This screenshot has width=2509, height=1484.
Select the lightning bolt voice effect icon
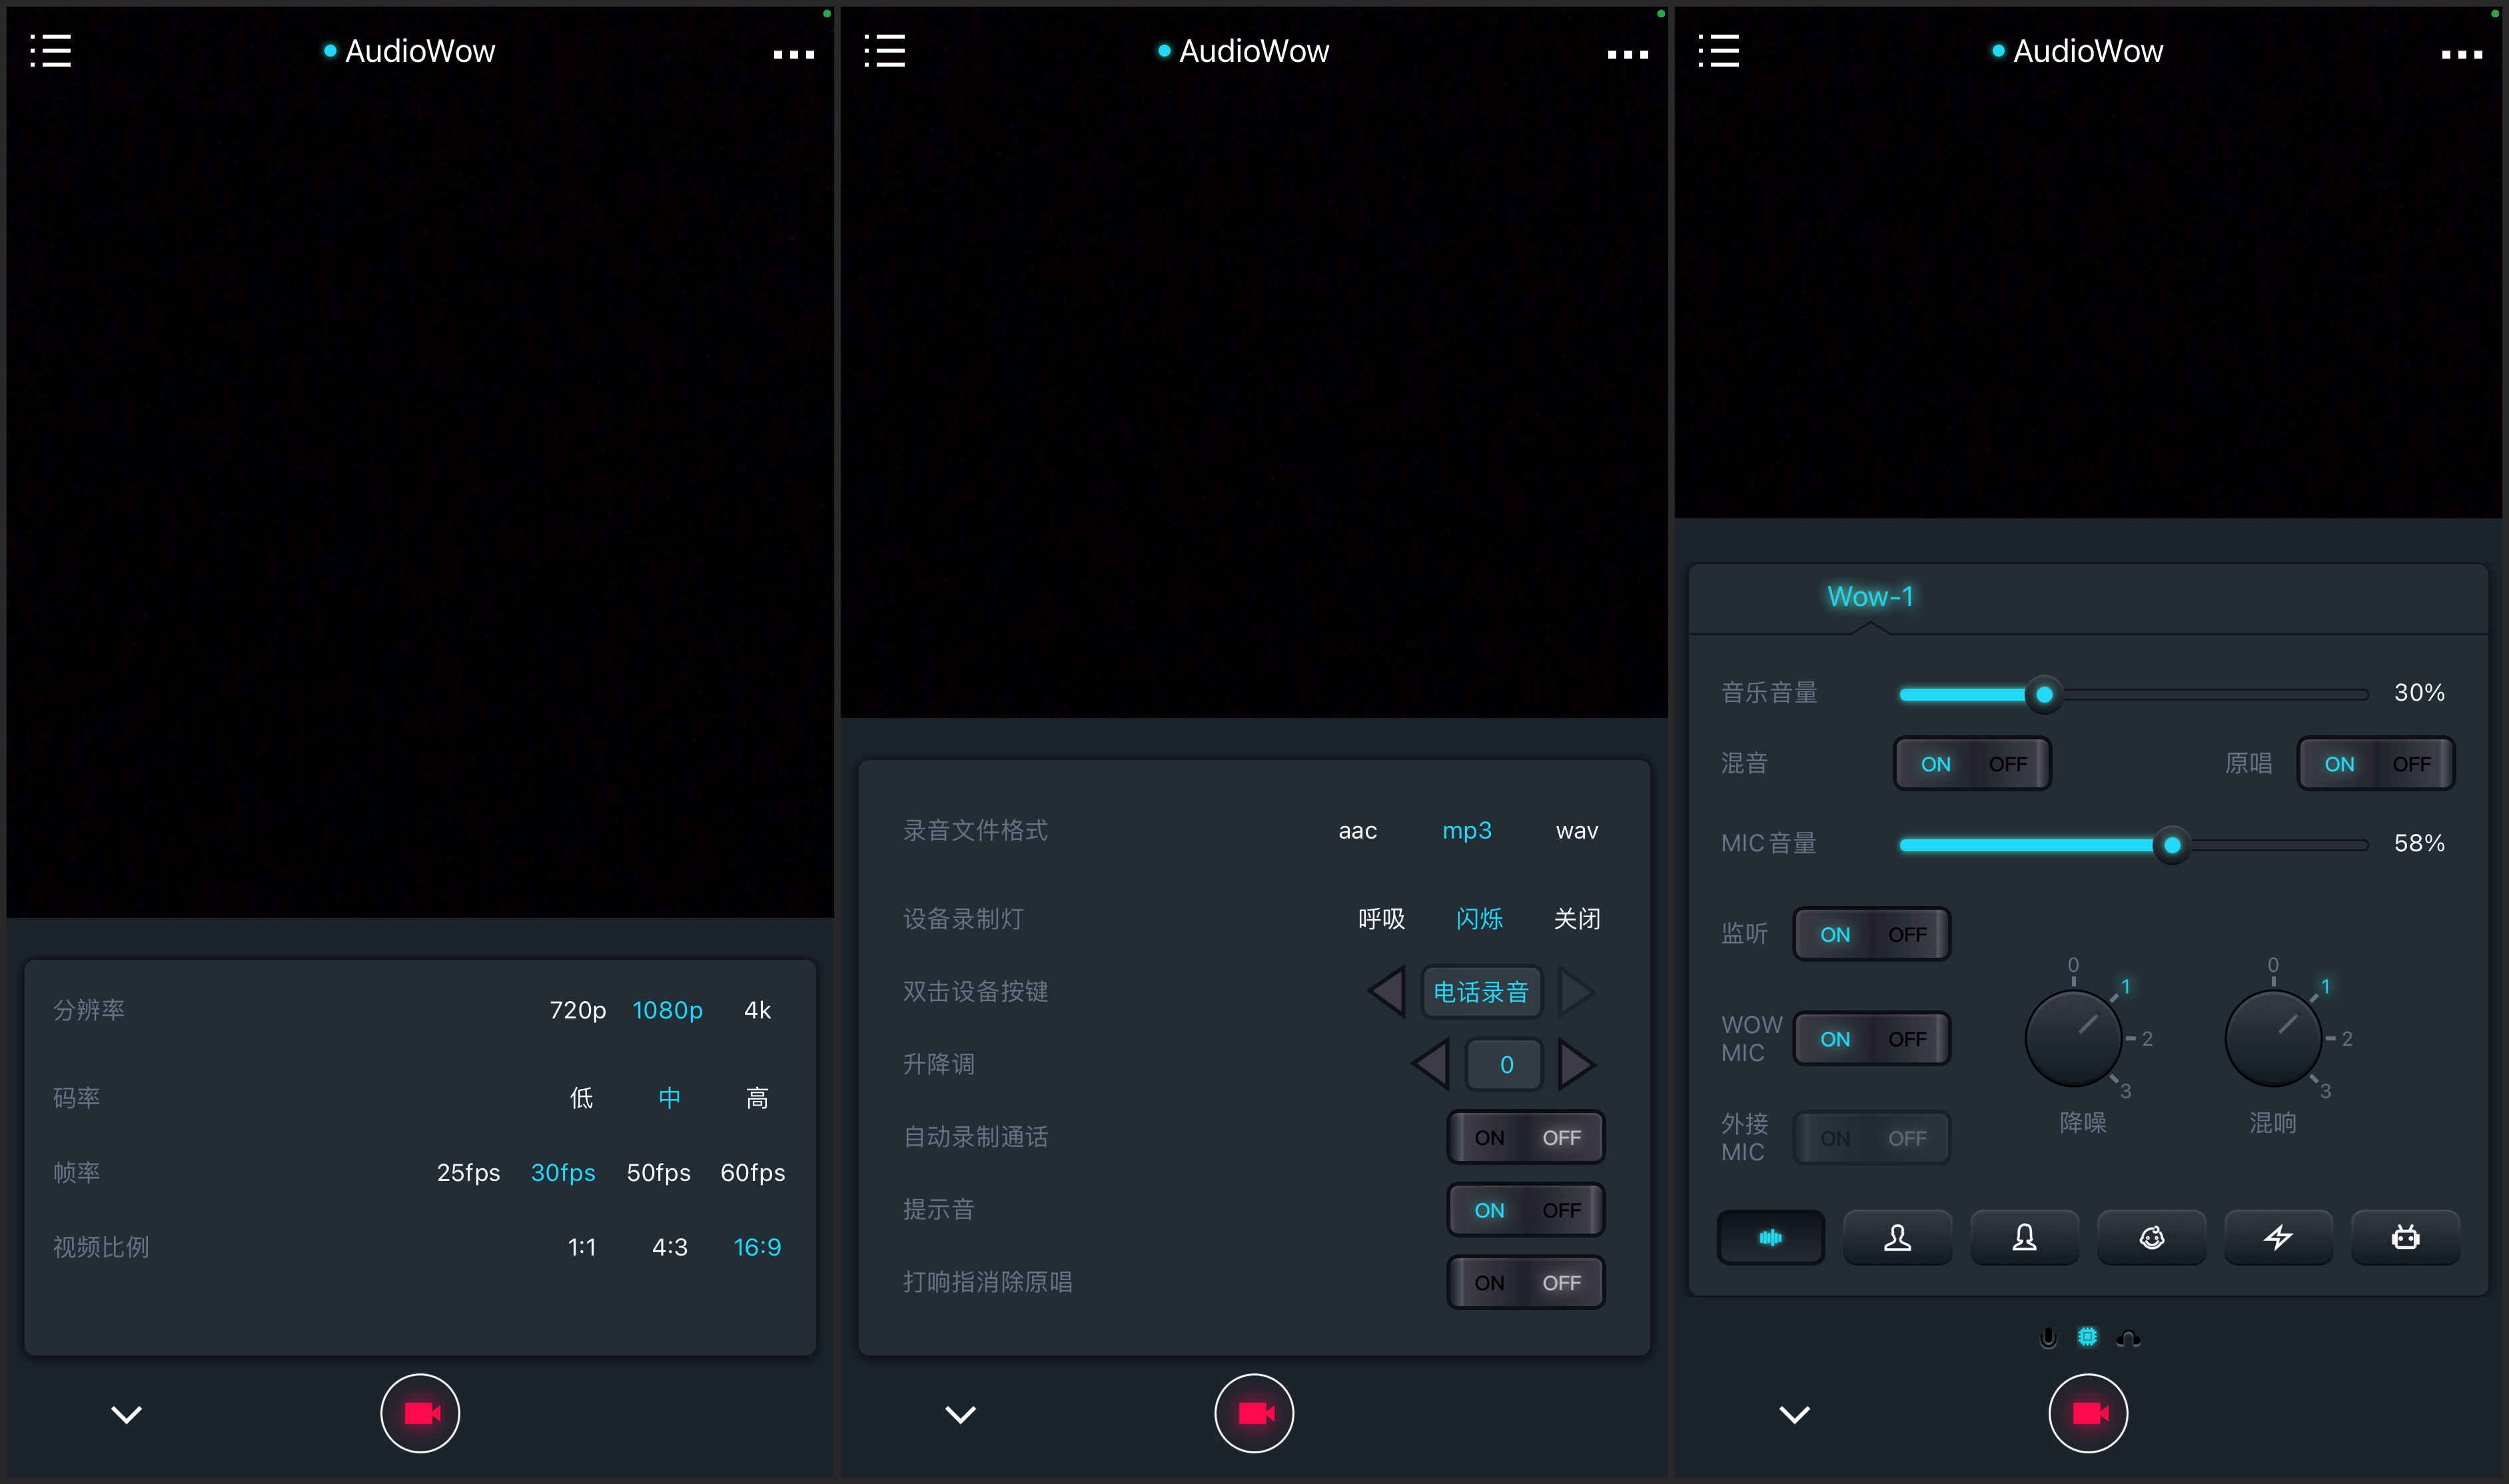tap(2278, 1238)
